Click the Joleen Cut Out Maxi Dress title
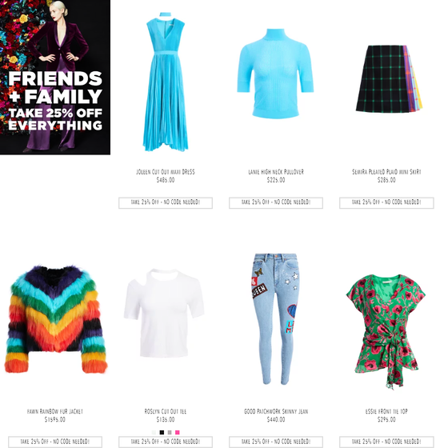440x448 pixels. click(x=166, y=172)
